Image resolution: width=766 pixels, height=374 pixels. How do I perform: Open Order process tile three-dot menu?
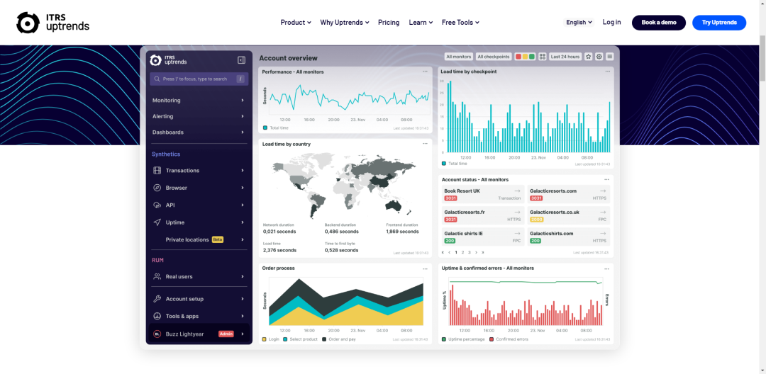(425, 268)
